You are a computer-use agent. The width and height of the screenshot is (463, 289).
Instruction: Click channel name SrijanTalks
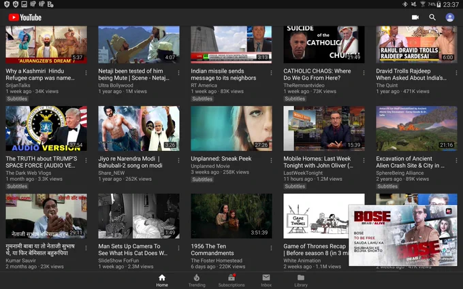coord(18,85)
